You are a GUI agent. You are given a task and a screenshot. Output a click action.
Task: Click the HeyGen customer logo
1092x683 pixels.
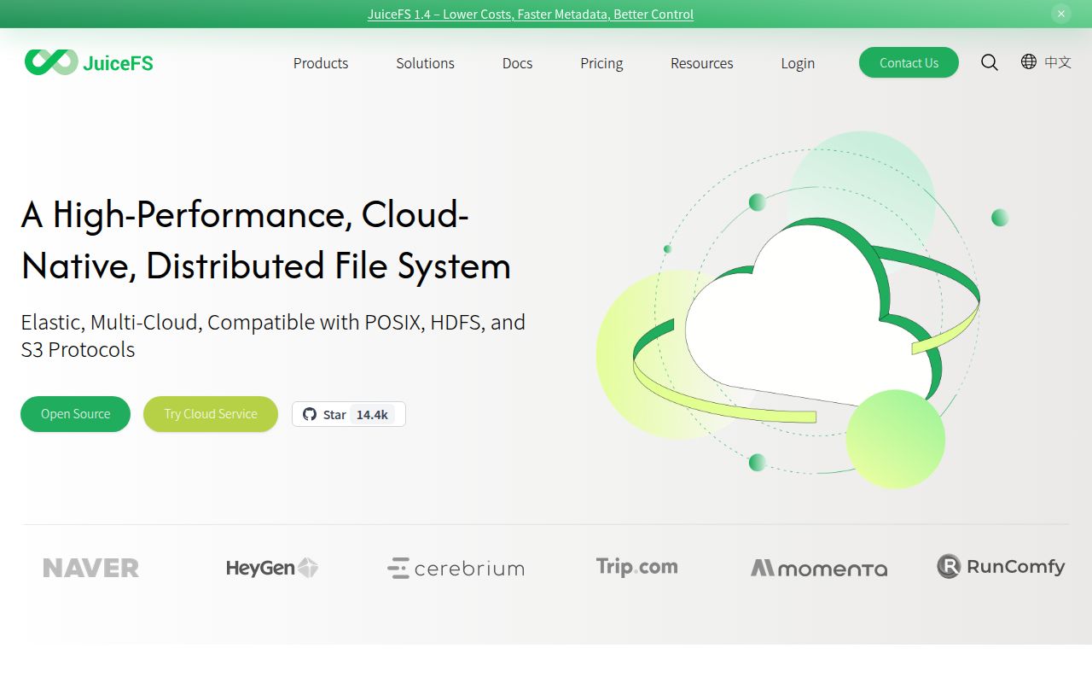(x=271, y=568)
